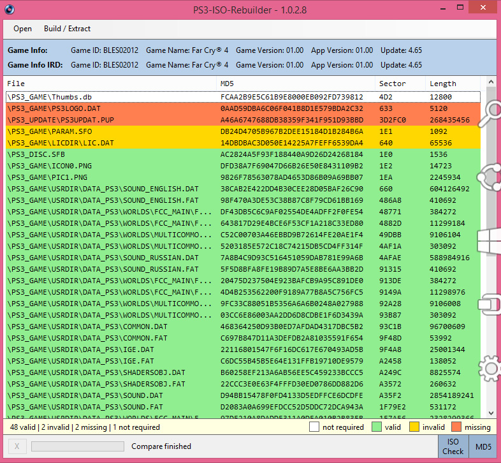Click the green 'valid' legend swatch

pyautogui.click(x=377, y=427)
